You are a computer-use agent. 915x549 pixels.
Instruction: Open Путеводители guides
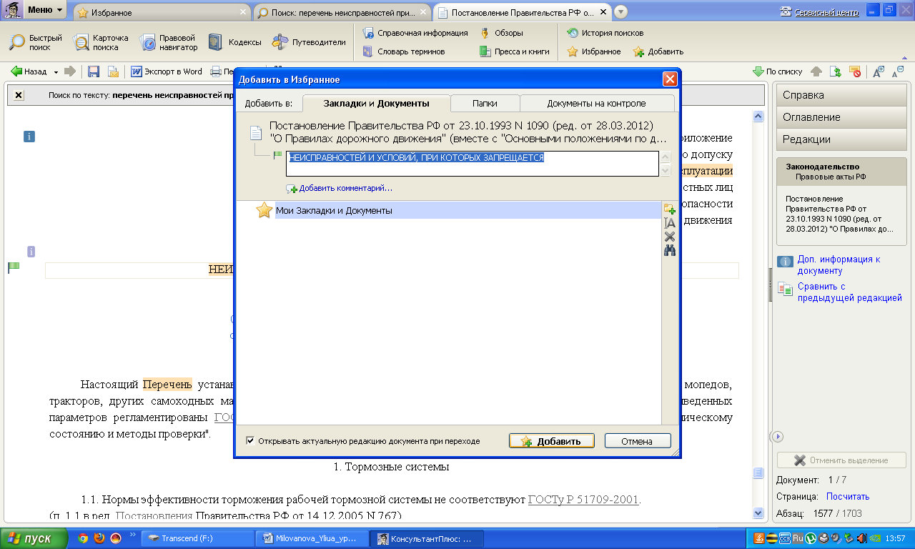[x=310, y=42]
